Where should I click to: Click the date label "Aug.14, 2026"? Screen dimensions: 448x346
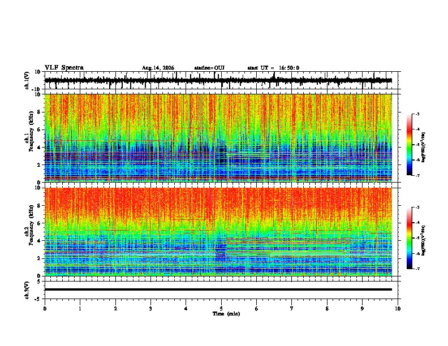[158, 68]
